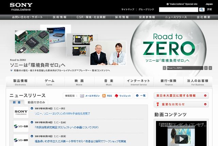Click the 一覧 button
The width and height of the screenshot is (218, 146).
click(x=141, y=95)
